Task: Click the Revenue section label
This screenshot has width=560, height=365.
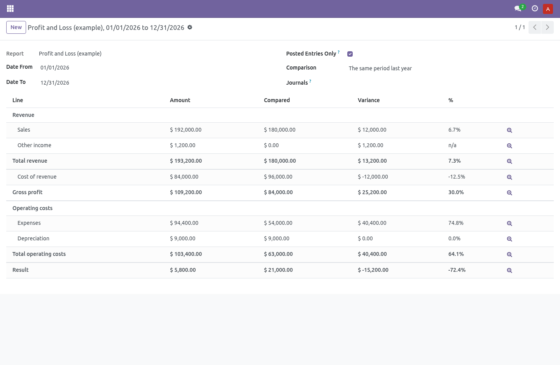Action: click(x=23, y=115)
